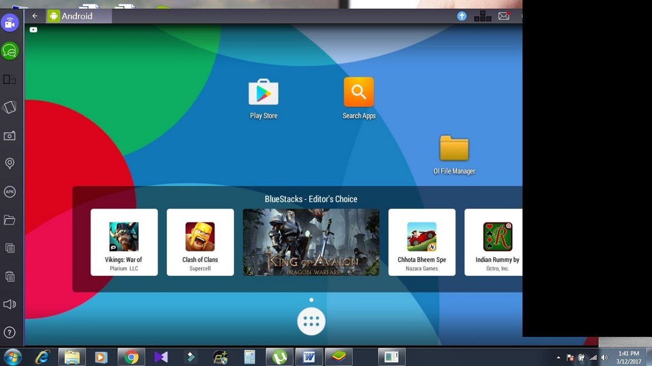Open the King of Avalon banner
Image resolution: width=652 pixels, height=366 pixels.
311,242
